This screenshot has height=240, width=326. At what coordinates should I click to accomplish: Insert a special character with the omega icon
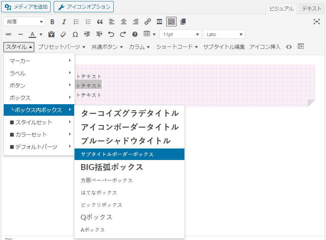click(75, 34)
